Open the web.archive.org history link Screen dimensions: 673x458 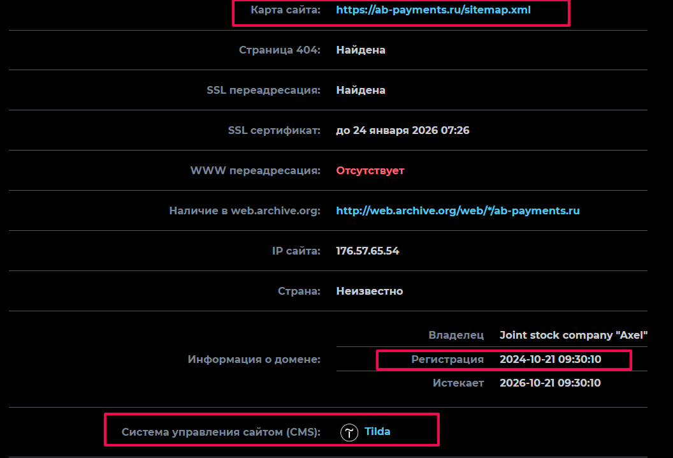coord(458,211)
